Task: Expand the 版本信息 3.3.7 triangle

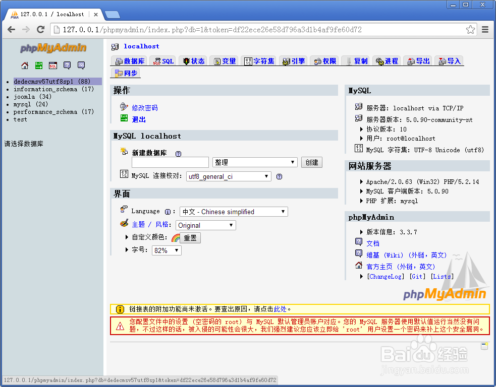Action: click(362, 232)
